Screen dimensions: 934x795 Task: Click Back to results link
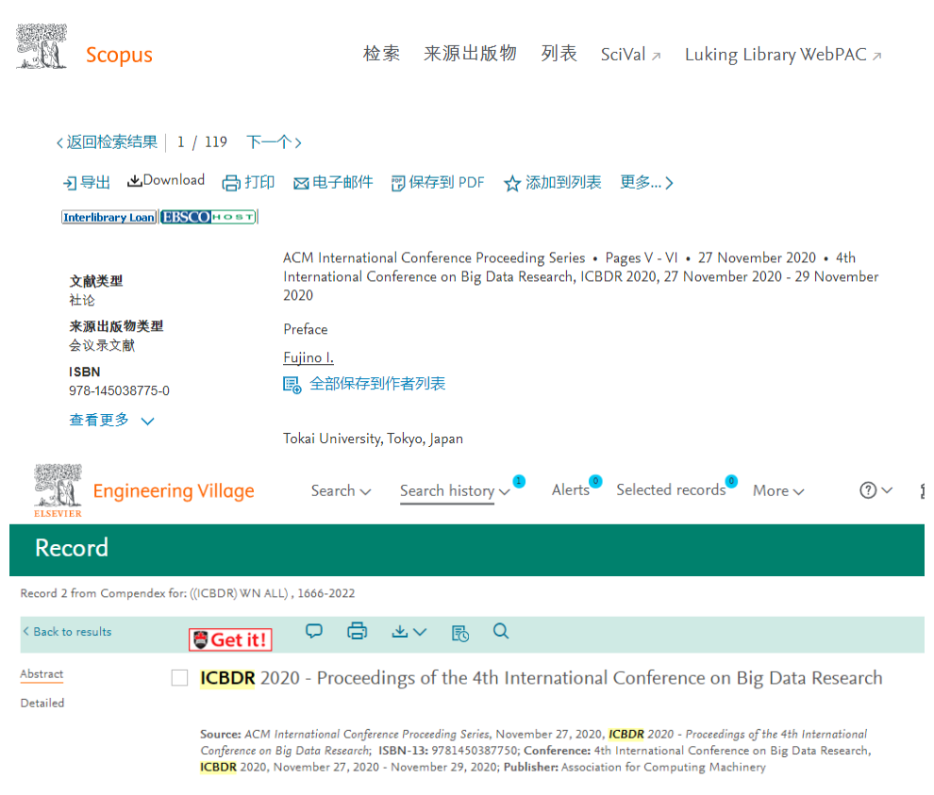(x=67, y=632)
